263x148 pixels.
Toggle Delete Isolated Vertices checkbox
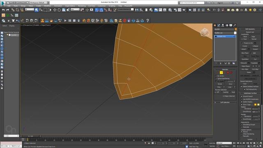242,86
